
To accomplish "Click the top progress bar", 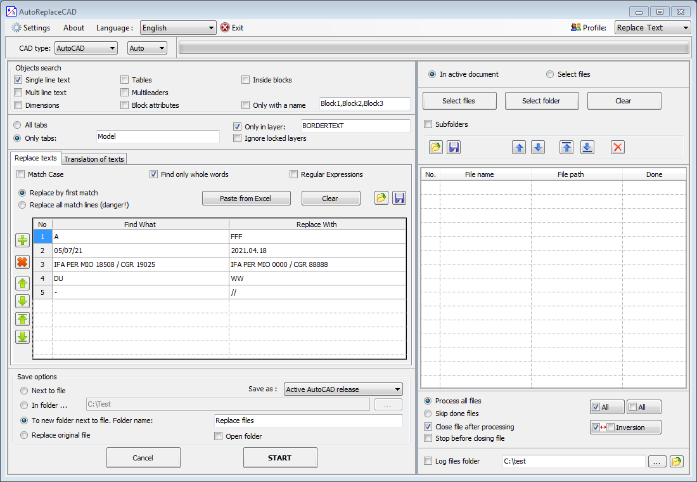I will pos(434,48).
